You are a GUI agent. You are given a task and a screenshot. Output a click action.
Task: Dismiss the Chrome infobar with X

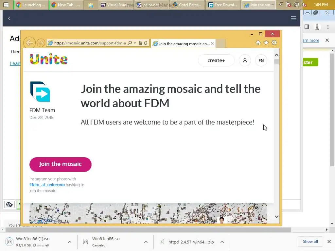coord(327,40)
